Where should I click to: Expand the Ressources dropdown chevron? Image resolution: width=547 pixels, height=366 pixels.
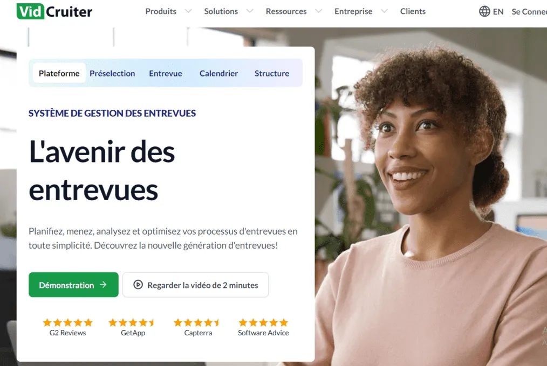click(x=318, y=11)
